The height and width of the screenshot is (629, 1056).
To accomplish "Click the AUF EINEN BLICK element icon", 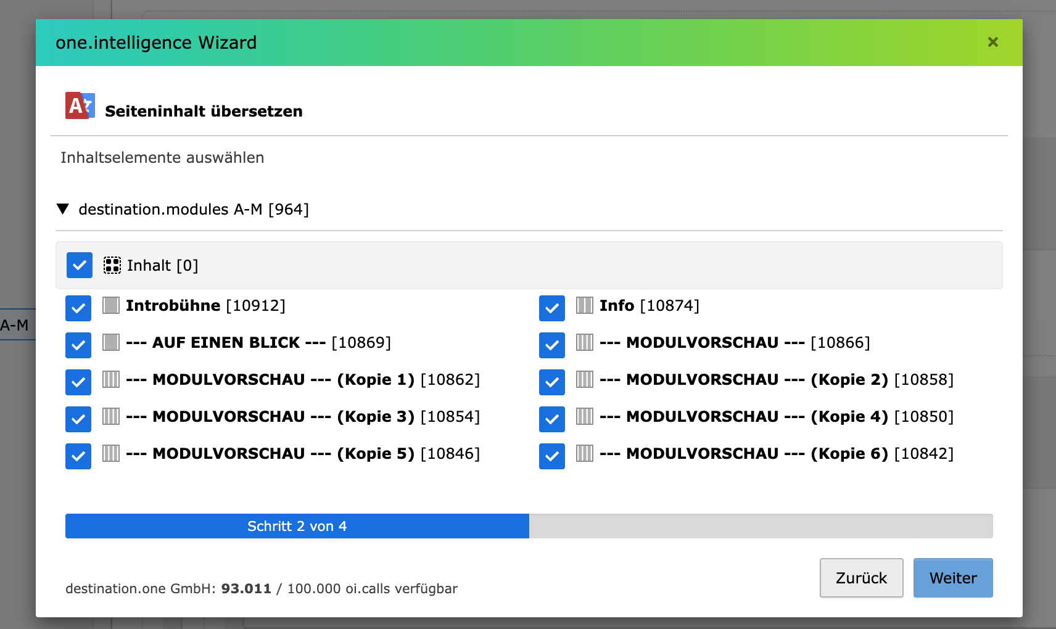I will [x=111, y=342].
